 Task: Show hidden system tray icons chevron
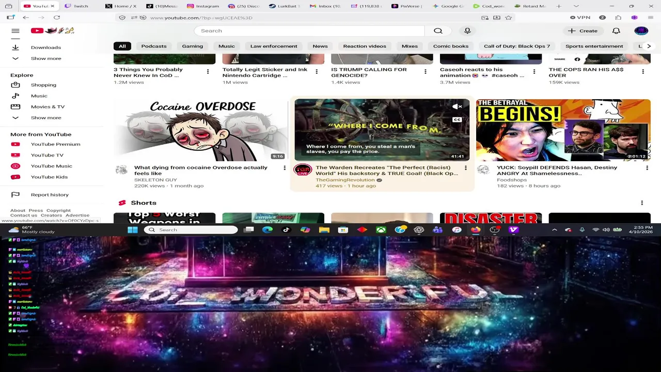[555, 230]
